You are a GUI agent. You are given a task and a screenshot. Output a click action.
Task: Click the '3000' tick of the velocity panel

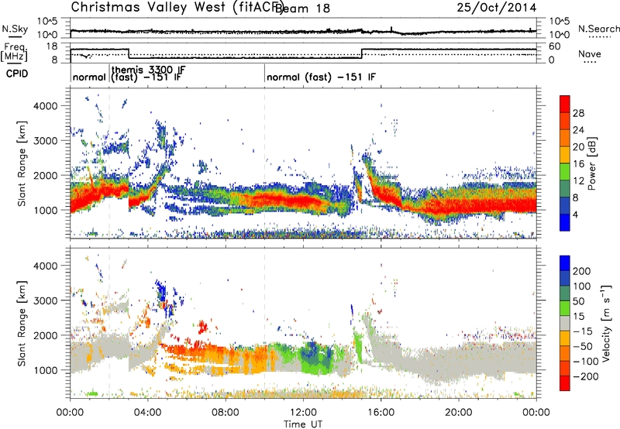46,300
